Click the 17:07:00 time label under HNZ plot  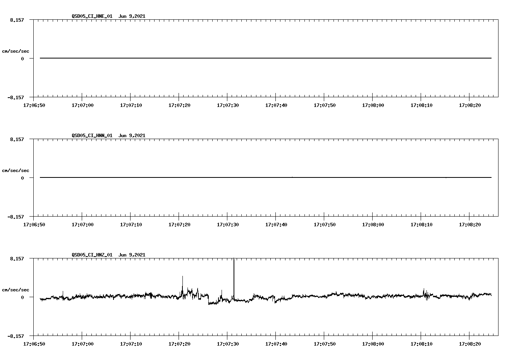[x=83, y=344]
